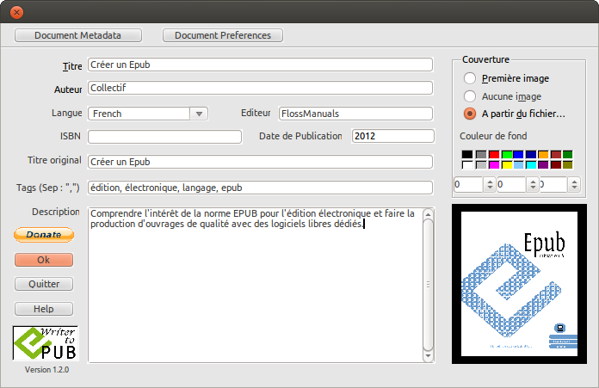This screenshot has width=599, height=388.
Task: Click the first color value input field
Action: tap(469, 184)
